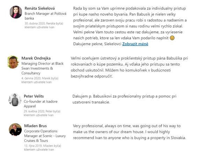
Task: Open Mladen Brus's profile photo
Action: click(x=15, y=130)
